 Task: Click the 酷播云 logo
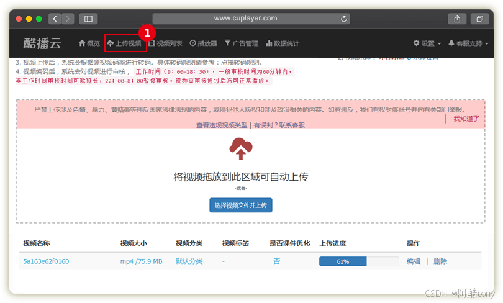(42, 43)
